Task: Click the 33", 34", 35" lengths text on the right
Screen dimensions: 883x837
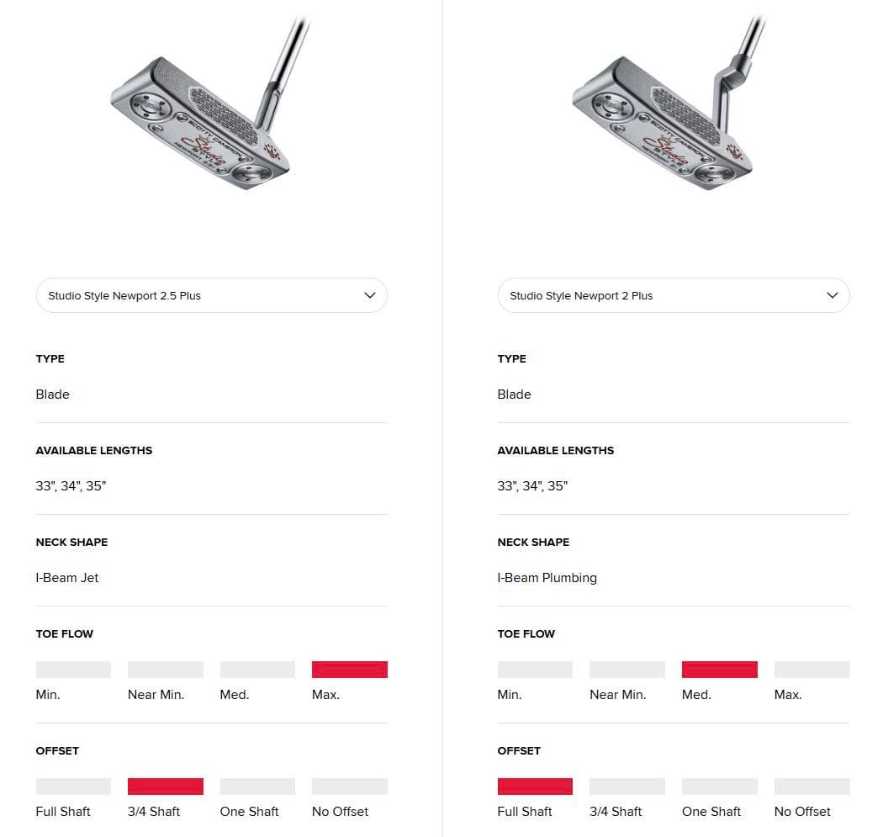Action: (x=532, y=485)
